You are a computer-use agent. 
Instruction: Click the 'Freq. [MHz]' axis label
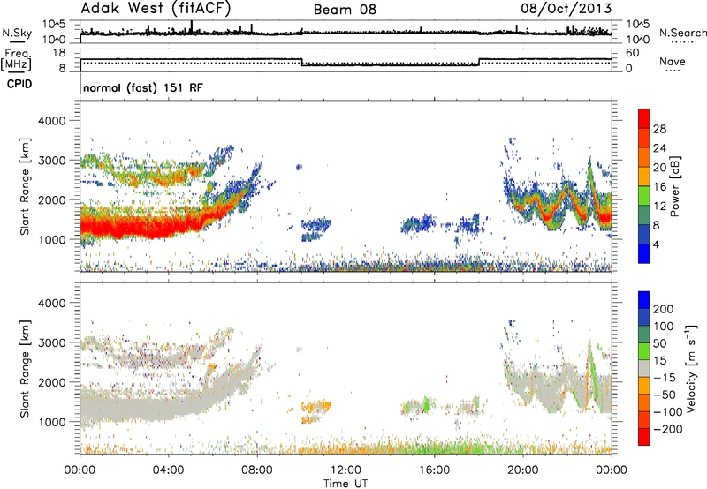point(17,60)
